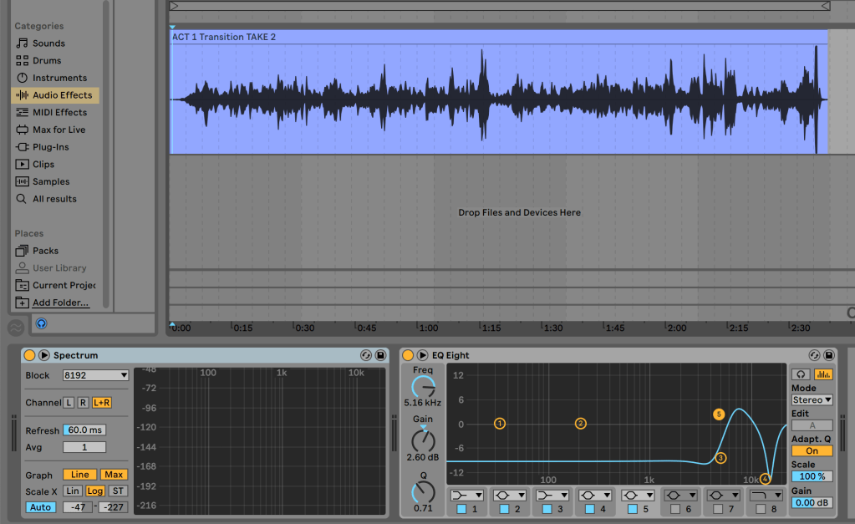The image size is (855, 524).
Task: Enable EQ Eight headphone audition mode
Action: (801, 374)
